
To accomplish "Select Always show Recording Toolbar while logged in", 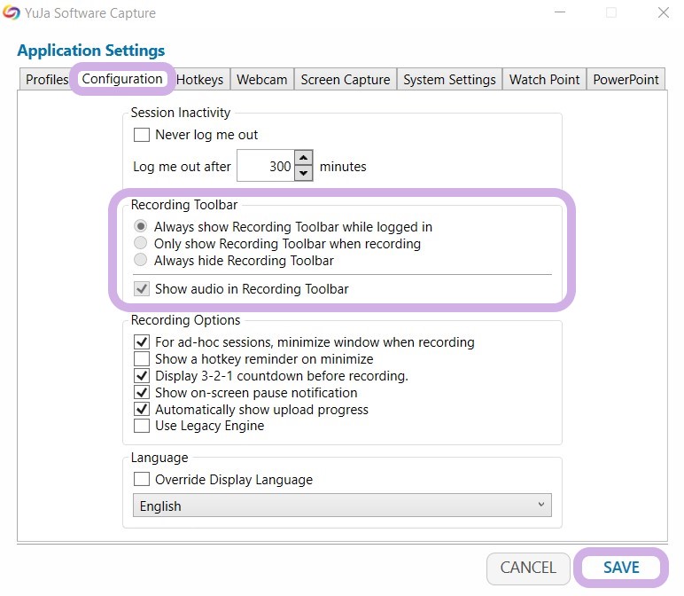I will click(141, 227).
